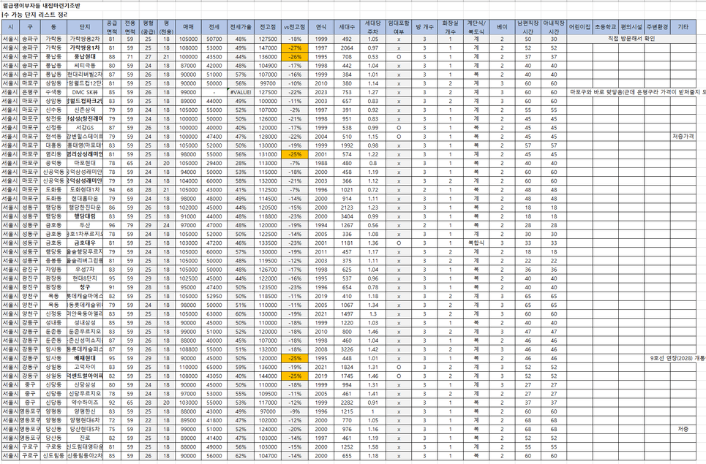Select the '약수하이츠' cell
The width and height of the screenshot is (706, 464).
[85, 403]
